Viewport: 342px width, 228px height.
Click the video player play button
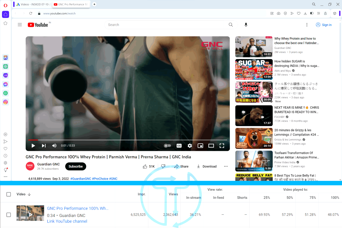coord(33,146)
